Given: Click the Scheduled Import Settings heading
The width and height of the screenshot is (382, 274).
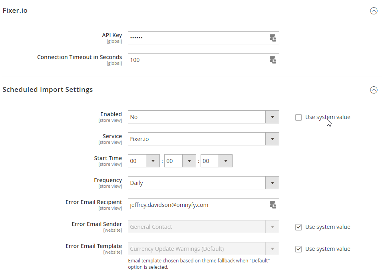Looking at the screenshot, I should [x=48, y=89].
